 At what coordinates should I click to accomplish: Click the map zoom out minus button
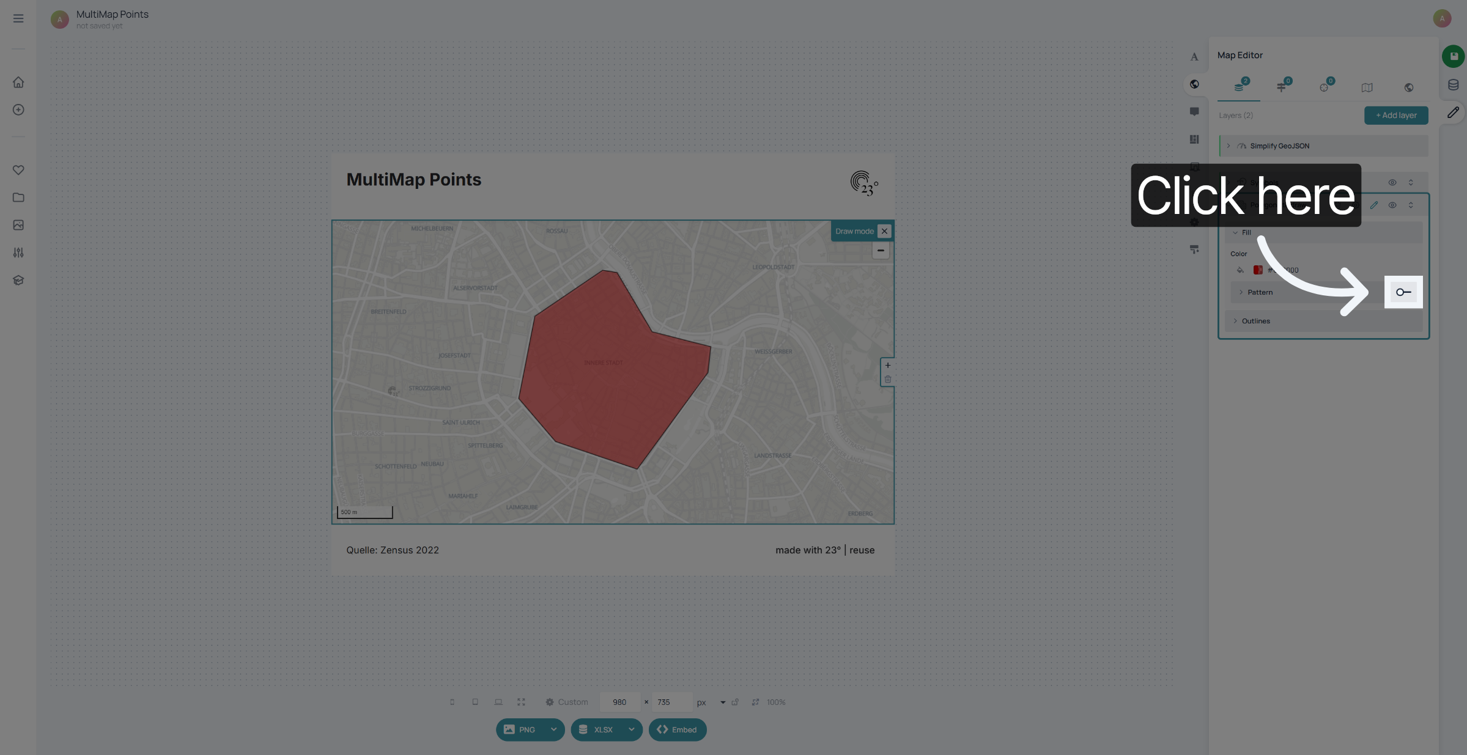click(881, 251)
